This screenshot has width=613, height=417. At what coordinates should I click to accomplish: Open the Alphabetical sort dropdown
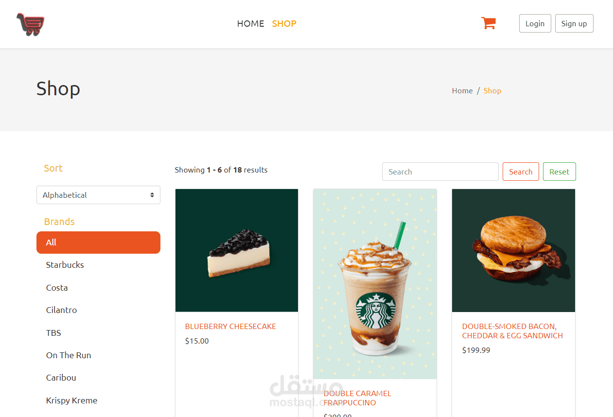tap(98, 195)
